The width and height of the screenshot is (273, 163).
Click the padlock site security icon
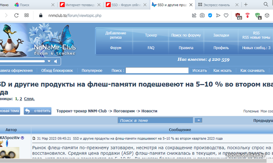(41, 15)
